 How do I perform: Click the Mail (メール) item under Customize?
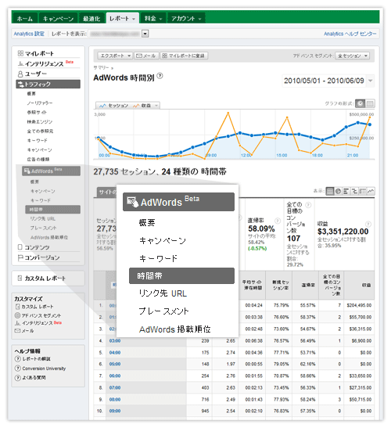pyautogui.click(x=24, y=330)
